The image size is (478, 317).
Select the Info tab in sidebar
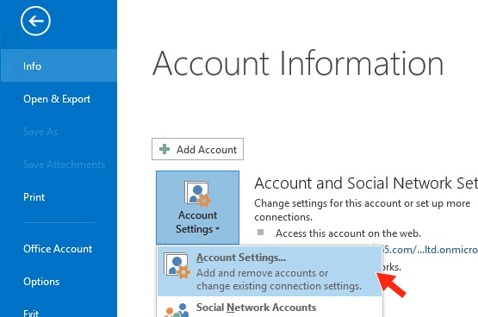[59, 65]
